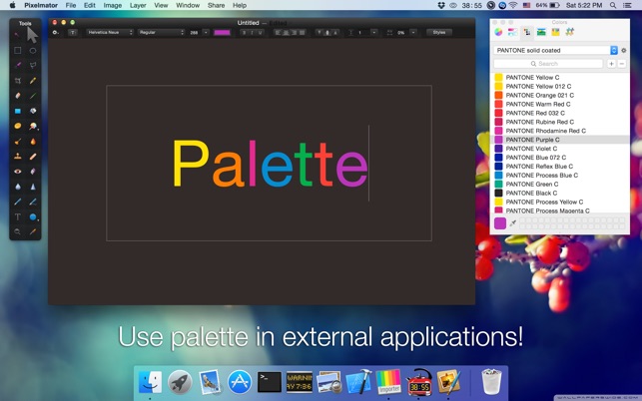Choose the Paint Bucket tool

pyautogui.click(x=33, y=111)
